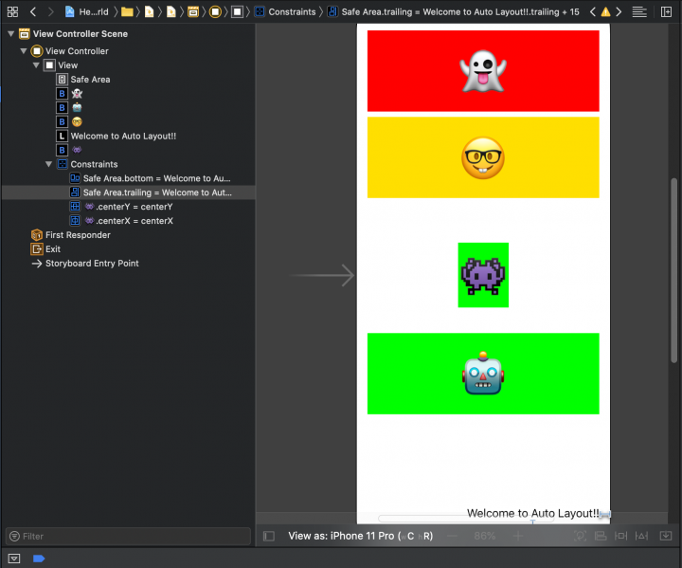This screenshot has height=568, width=682.
Task: Open the Constraints jump bar segment
Action: (285, 11)
